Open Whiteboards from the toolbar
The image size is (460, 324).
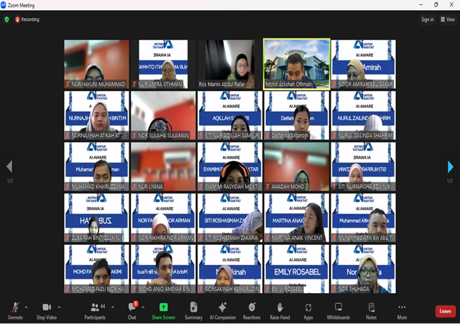(339, 310)
